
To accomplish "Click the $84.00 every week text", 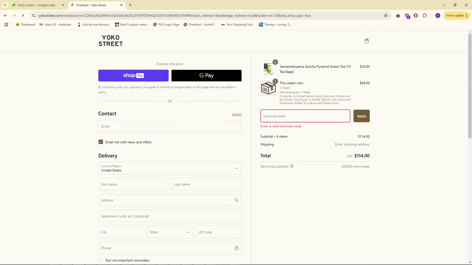I will (x=356, y=166).
